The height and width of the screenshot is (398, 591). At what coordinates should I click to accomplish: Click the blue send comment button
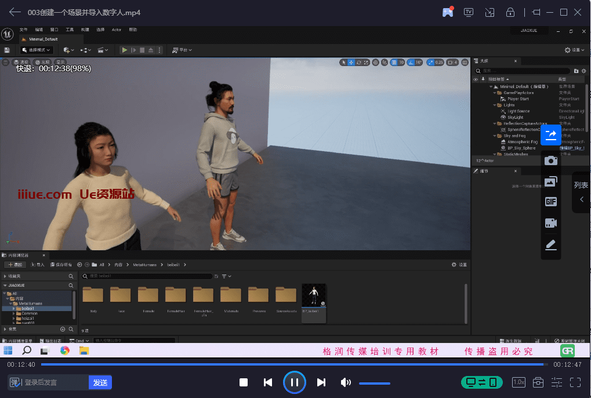coord(100,382)
